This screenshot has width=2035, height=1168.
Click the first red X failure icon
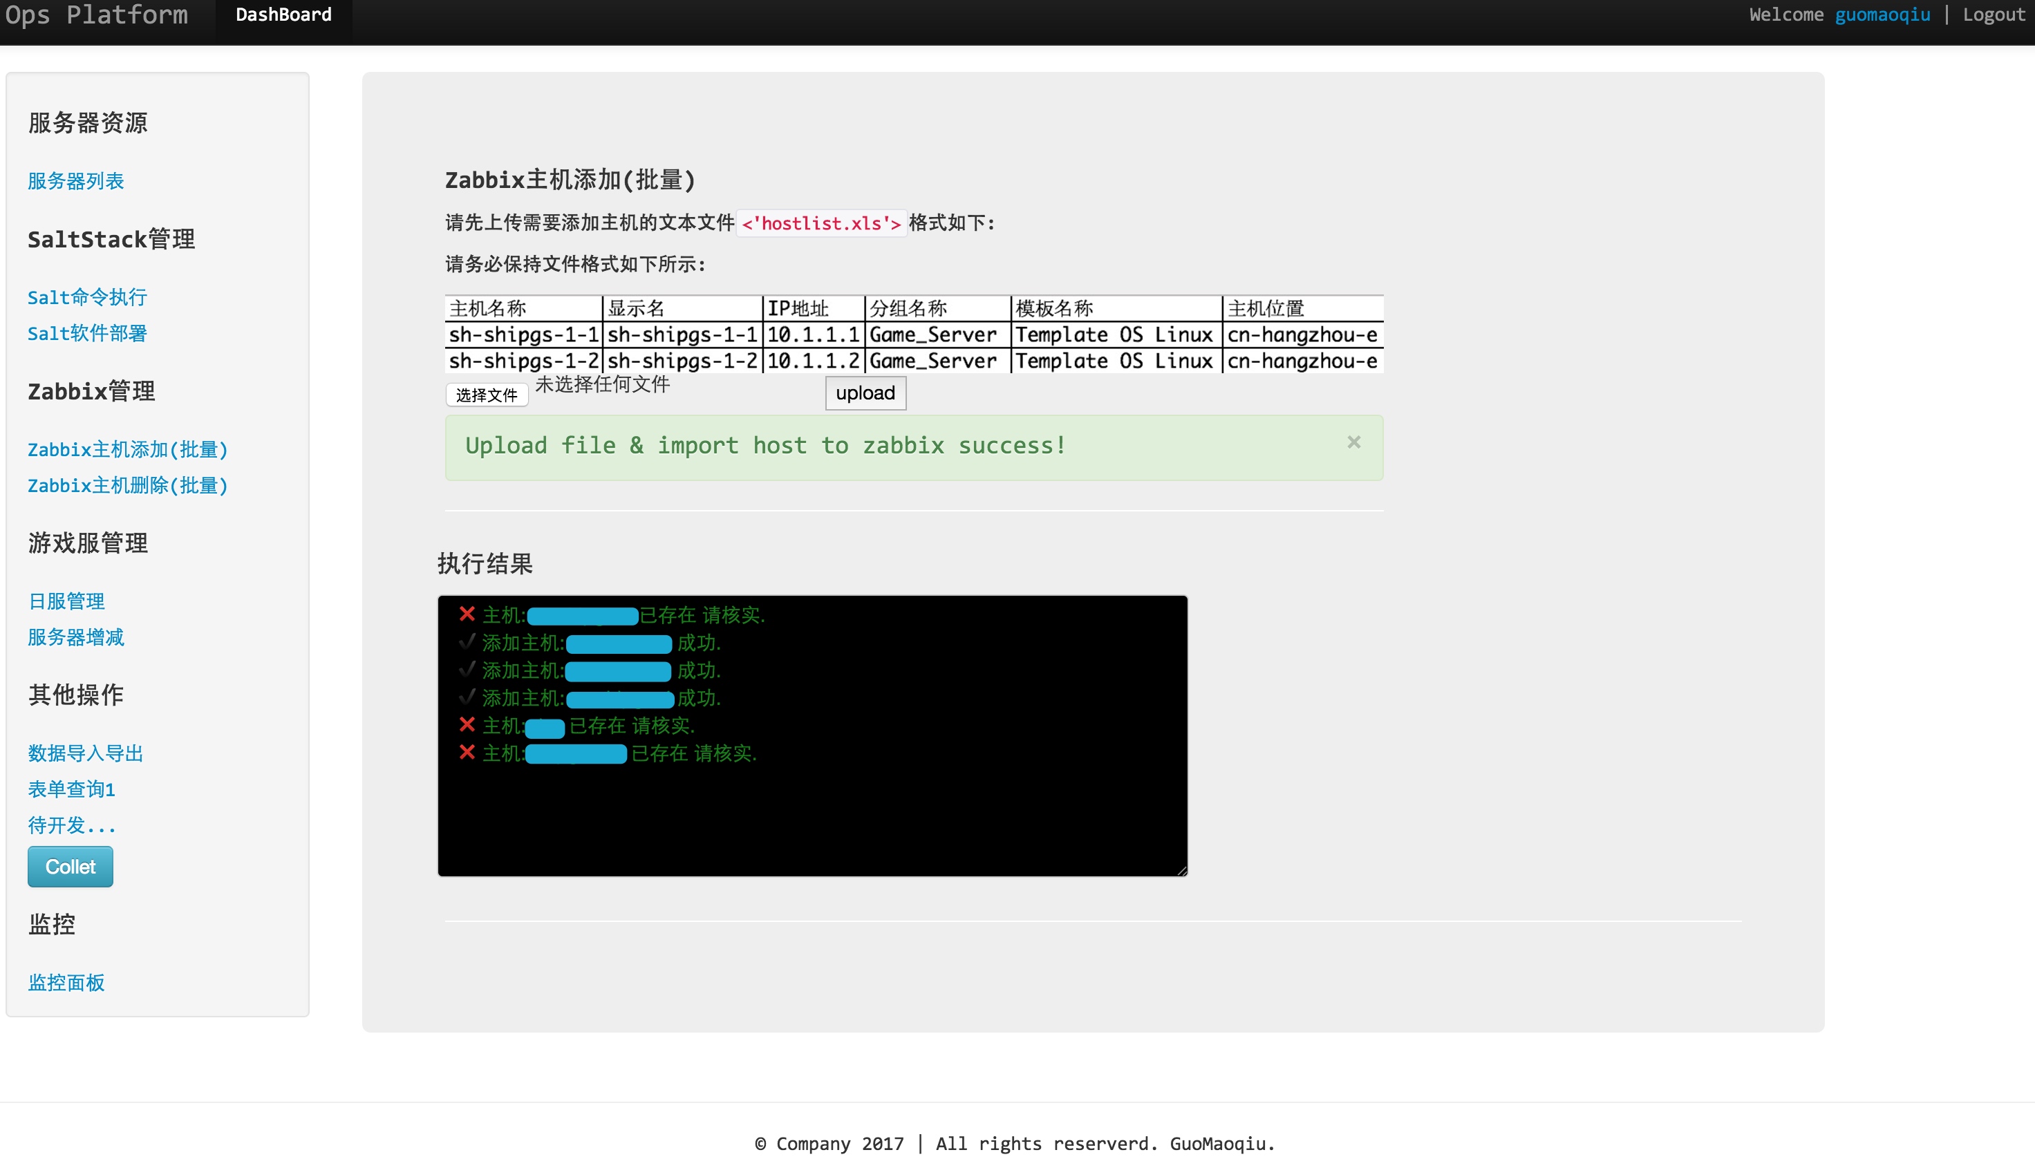pyautogui.click(x=467, y=614)
